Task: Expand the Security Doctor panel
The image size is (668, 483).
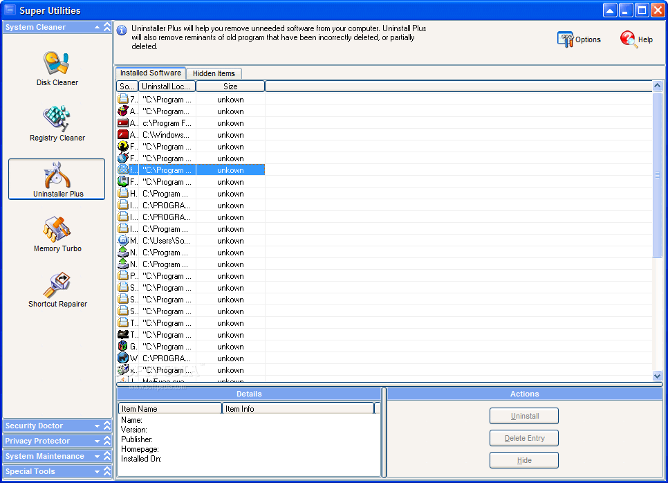Action: [97, 426]
